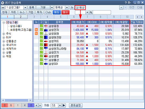Click the minus remove button
145x109 pixels.
click(x=125, y=8)
